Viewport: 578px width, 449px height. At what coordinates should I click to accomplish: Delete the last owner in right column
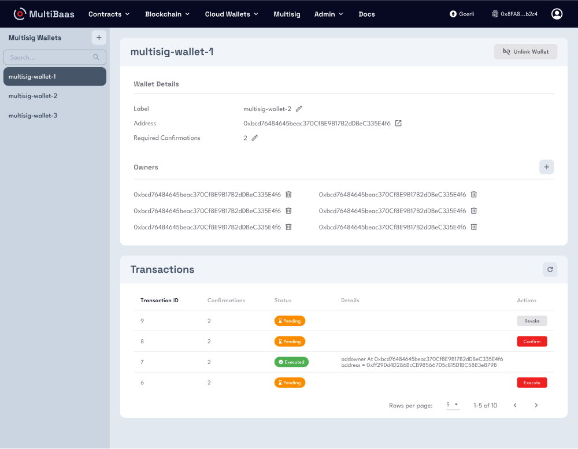(x=473, y=227)
